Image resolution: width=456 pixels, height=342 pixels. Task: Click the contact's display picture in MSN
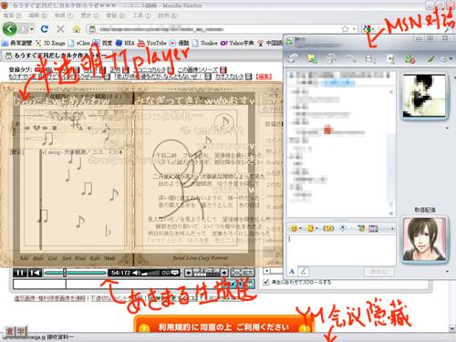[424, 96]
